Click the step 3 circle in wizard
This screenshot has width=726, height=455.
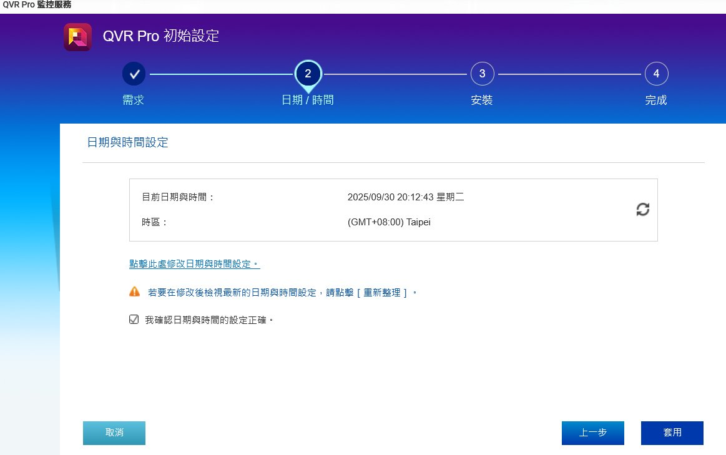pos(482,74)
